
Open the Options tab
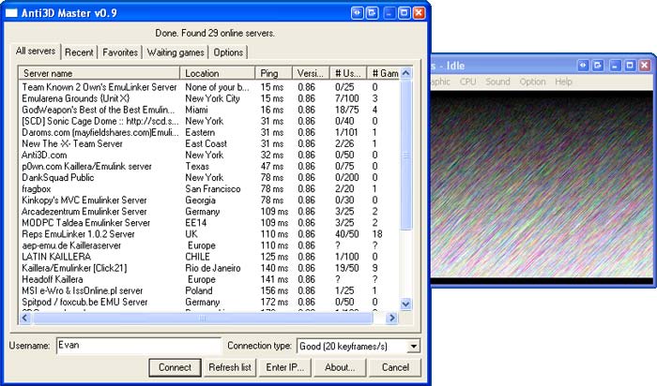pyautogui.click(x=228, y=52)
